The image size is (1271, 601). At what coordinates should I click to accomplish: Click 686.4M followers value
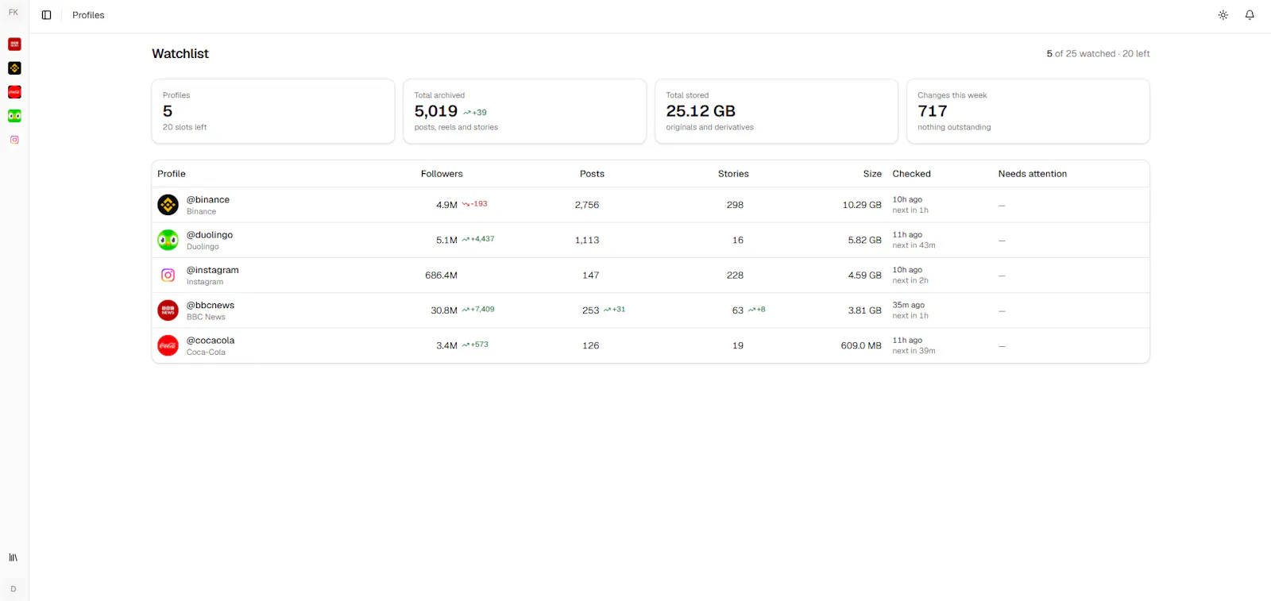[x=441, y=275]
